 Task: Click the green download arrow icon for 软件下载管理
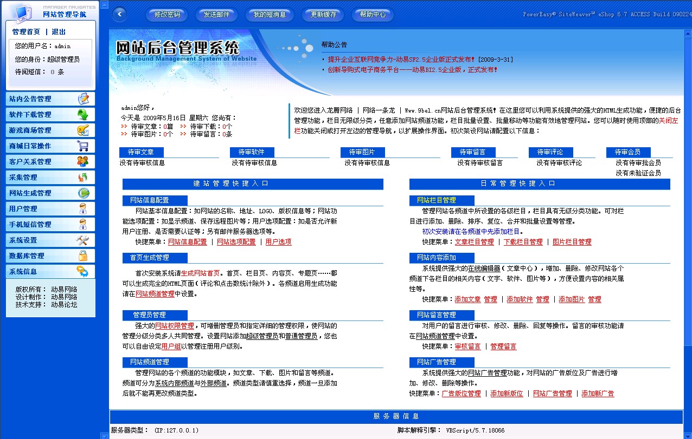pyautogui.click(x=83, y=115)
